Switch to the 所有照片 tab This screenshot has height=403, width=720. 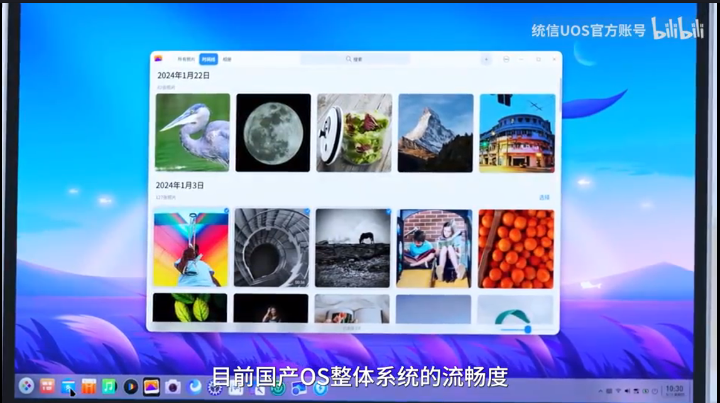(x=186, y=59)
